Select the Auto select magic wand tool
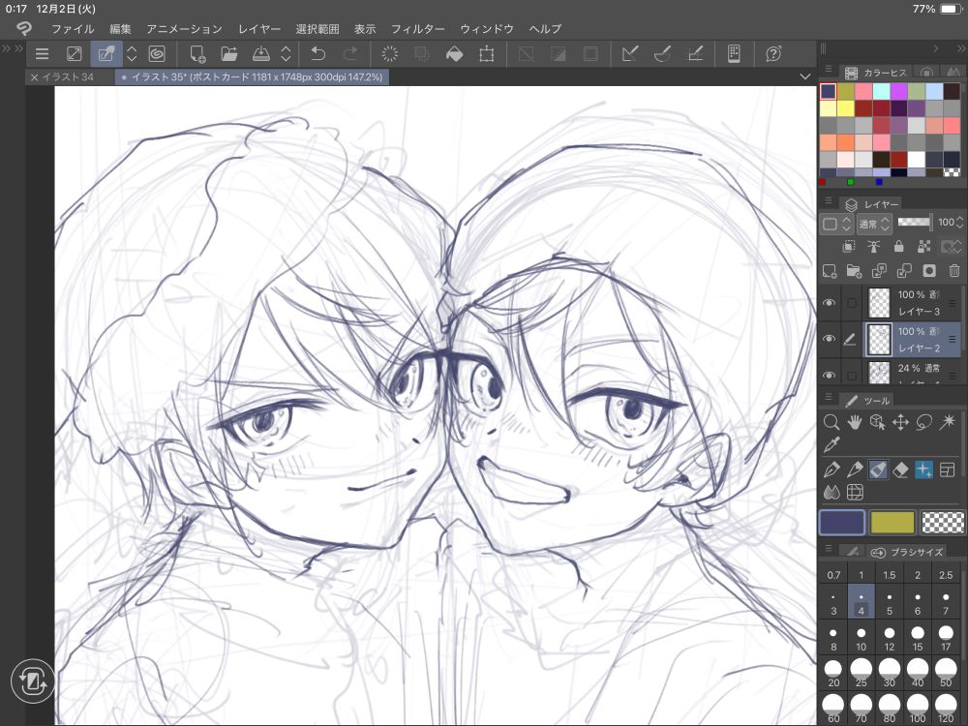Viewport: 968px width, 726px height. [x=947, y=422]
